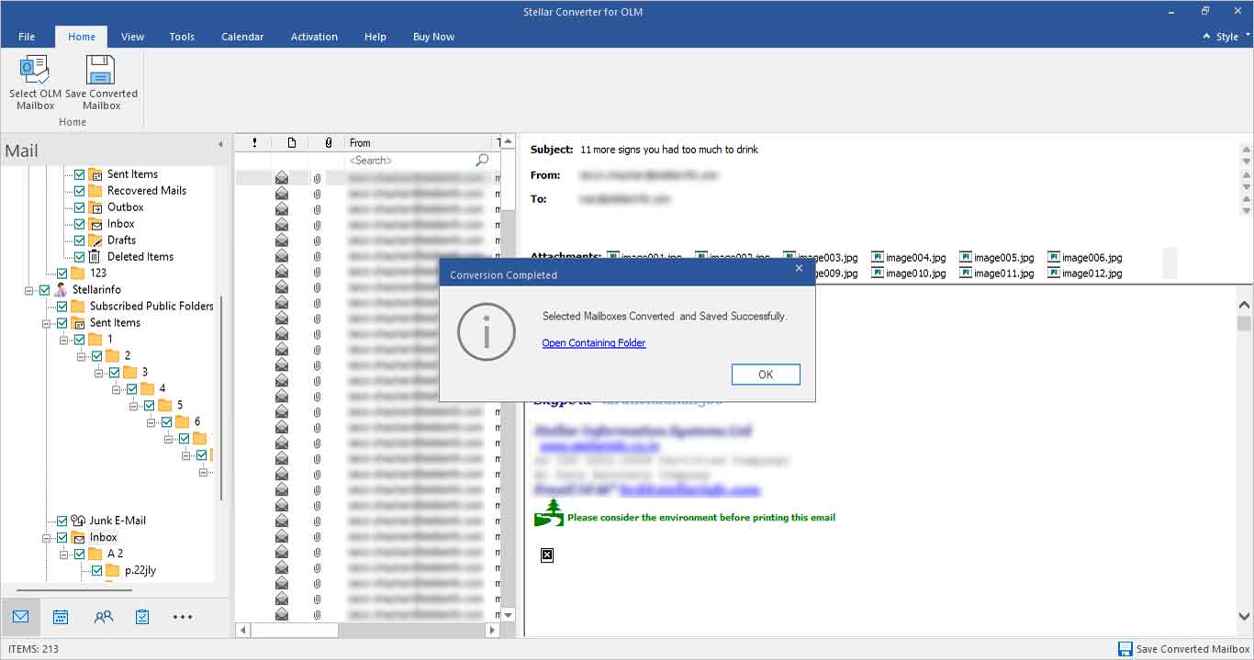
Task: Switch to the Mail view envelope icon
Action: pyautogui.click(x=20, y=617)
